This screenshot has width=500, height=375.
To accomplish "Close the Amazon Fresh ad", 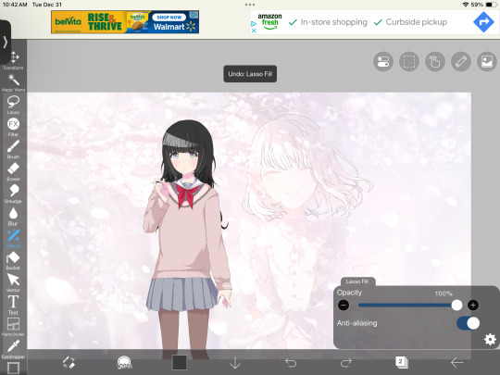I will tap(254, 31).
